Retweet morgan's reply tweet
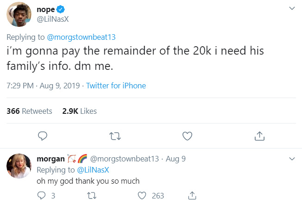Screen dimensions: 302x204 (x=92, y=196)
